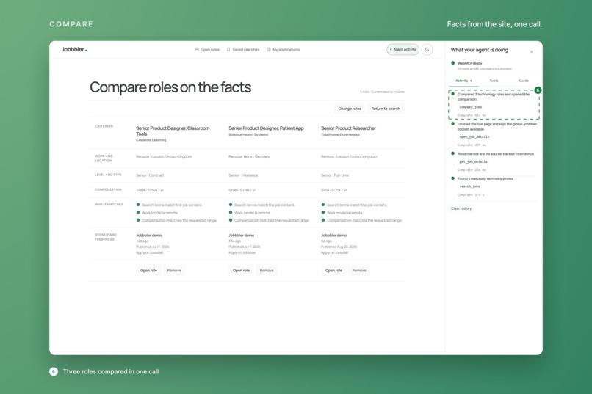This screenshot has width=592, height=394.
Task: Click the search_jobs tool tag
Action: click(x=469, y=186)
